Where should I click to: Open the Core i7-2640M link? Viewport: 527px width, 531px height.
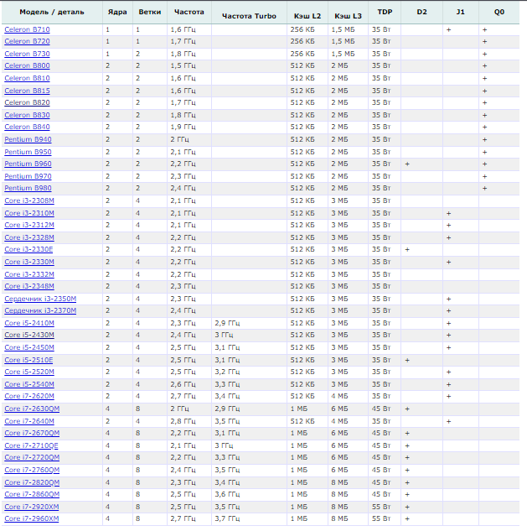click(x=29, y=422)
